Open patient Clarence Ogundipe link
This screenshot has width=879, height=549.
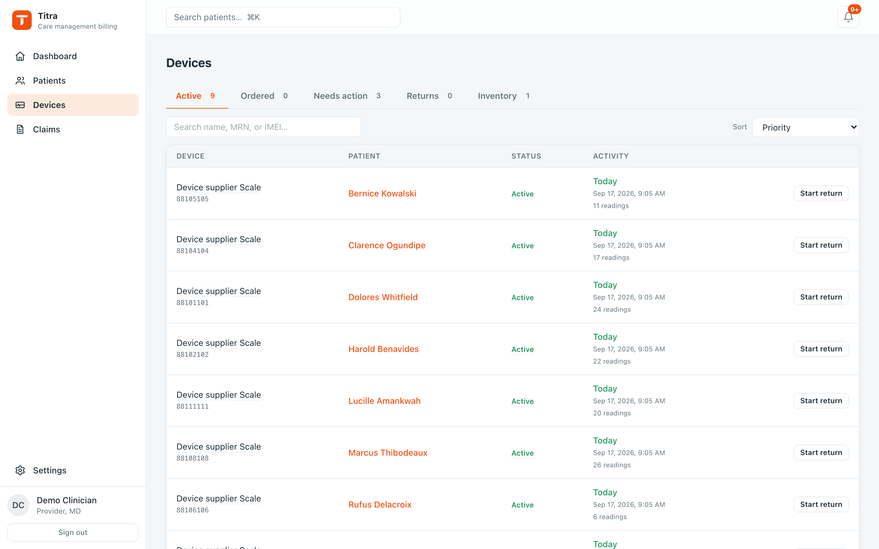point(387,246)
